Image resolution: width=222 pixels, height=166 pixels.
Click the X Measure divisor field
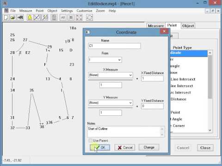click(x=111, y=85)
